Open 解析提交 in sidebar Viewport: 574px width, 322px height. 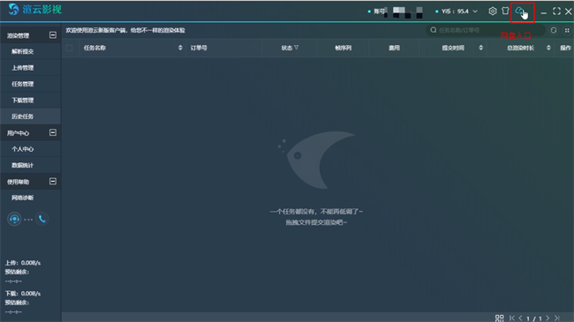(30, 51)
